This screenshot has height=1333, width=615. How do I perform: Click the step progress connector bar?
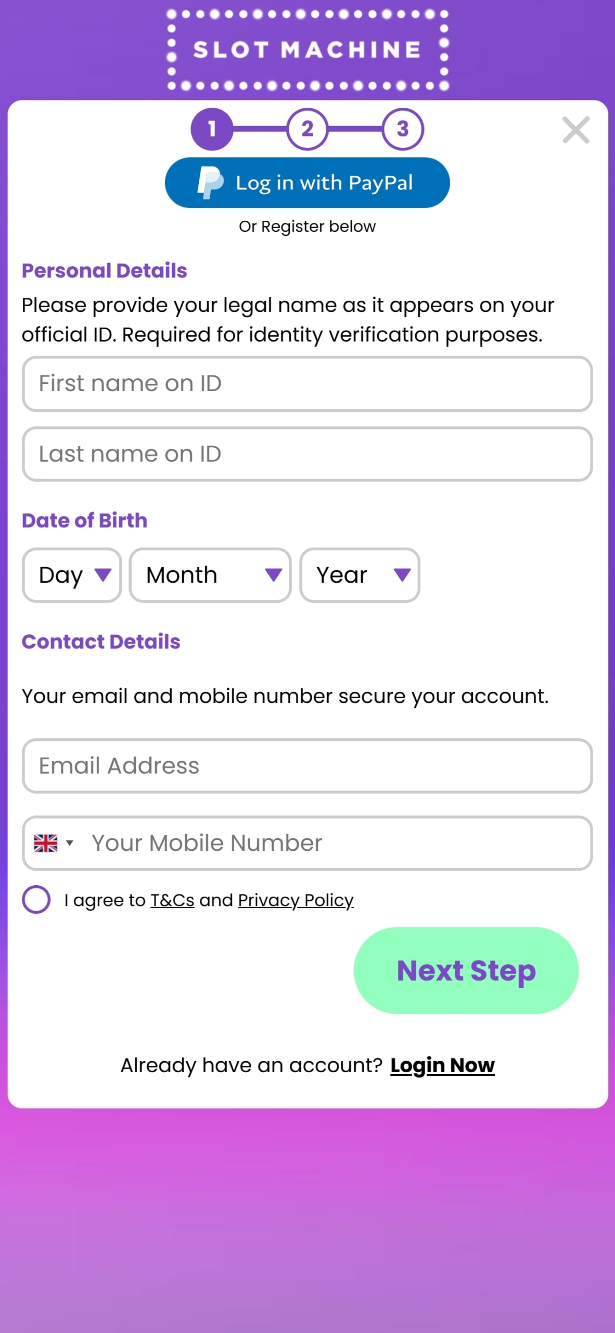tap(260, 130)
